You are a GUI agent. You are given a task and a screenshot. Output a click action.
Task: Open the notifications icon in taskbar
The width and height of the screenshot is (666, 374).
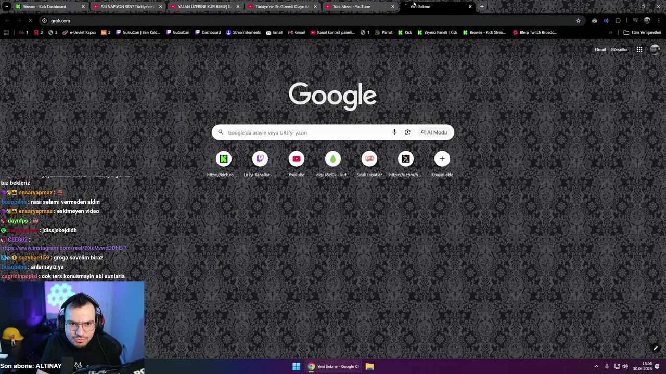pyautogui.click(x=657, y=366)
